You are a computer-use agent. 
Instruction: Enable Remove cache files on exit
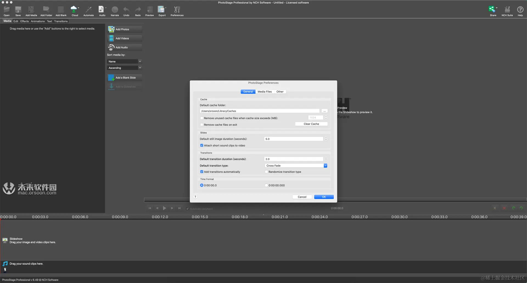(202, 125)
